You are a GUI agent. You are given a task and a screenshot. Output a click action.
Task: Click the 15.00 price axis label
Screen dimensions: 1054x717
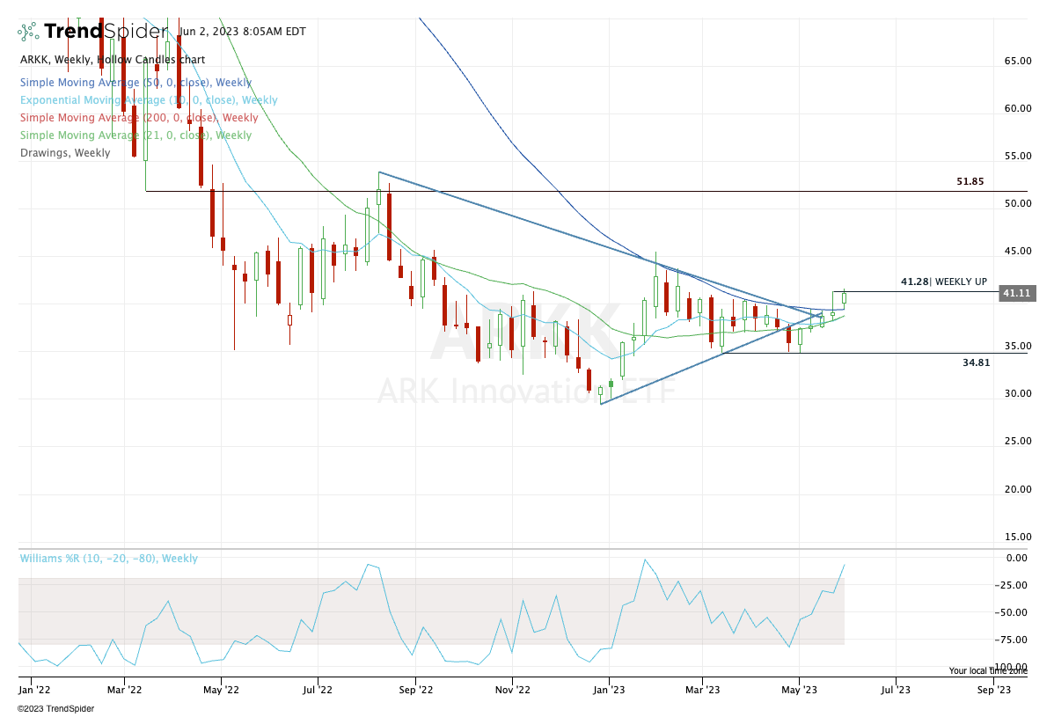1018,537
